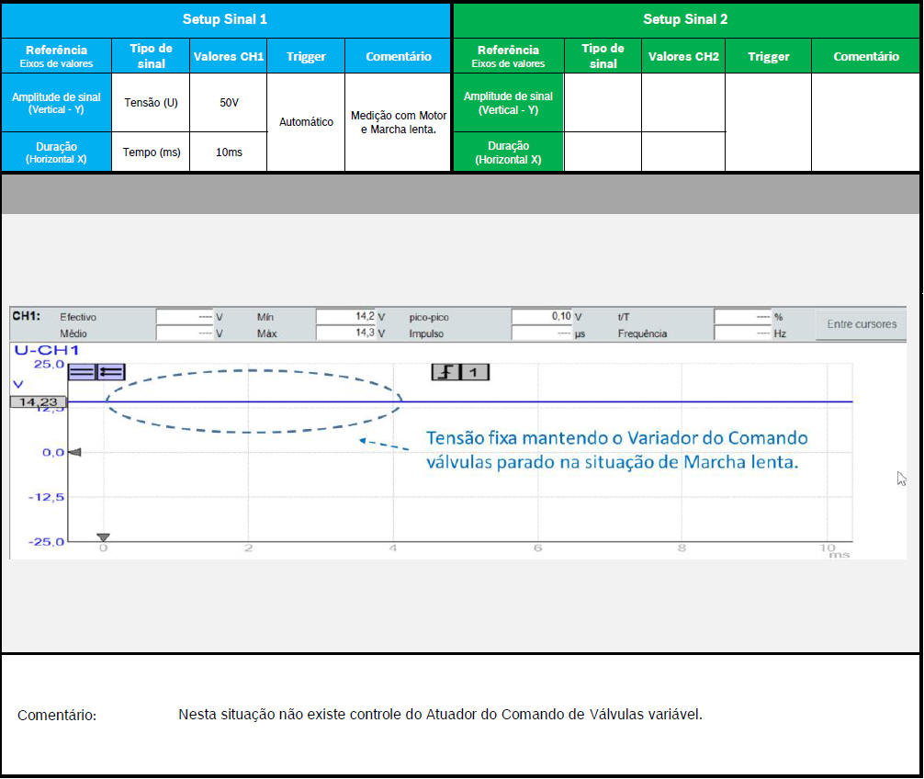Select the Setup Sinal 2 header
This screenshot has width=924, height=779.
[x=685, y=19]
